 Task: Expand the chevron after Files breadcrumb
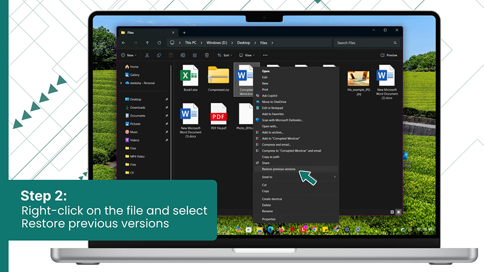coord(272,43)
